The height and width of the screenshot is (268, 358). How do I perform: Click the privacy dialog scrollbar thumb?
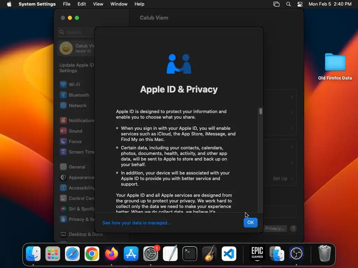[260, 111]
